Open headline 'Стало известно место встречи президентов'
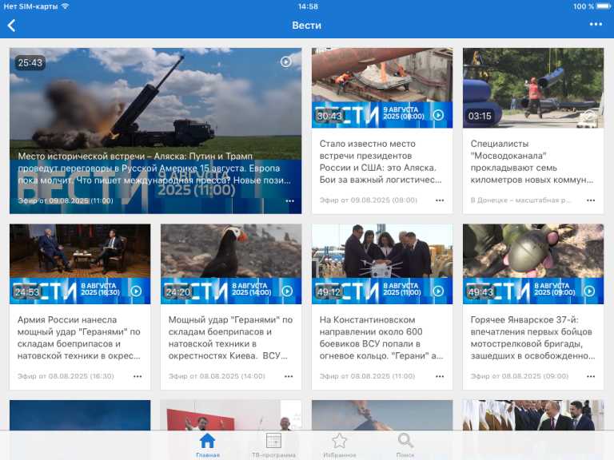The width and height of the screenshot is (614, 460). tap(380, 161)
